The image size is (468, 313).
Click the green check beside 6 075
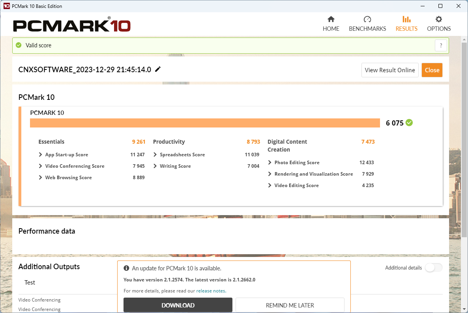(x=409, y=122)
